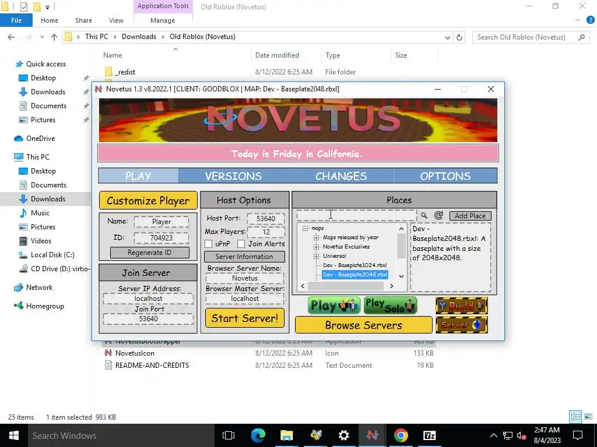Enable the uPnP checkbox

208,244
